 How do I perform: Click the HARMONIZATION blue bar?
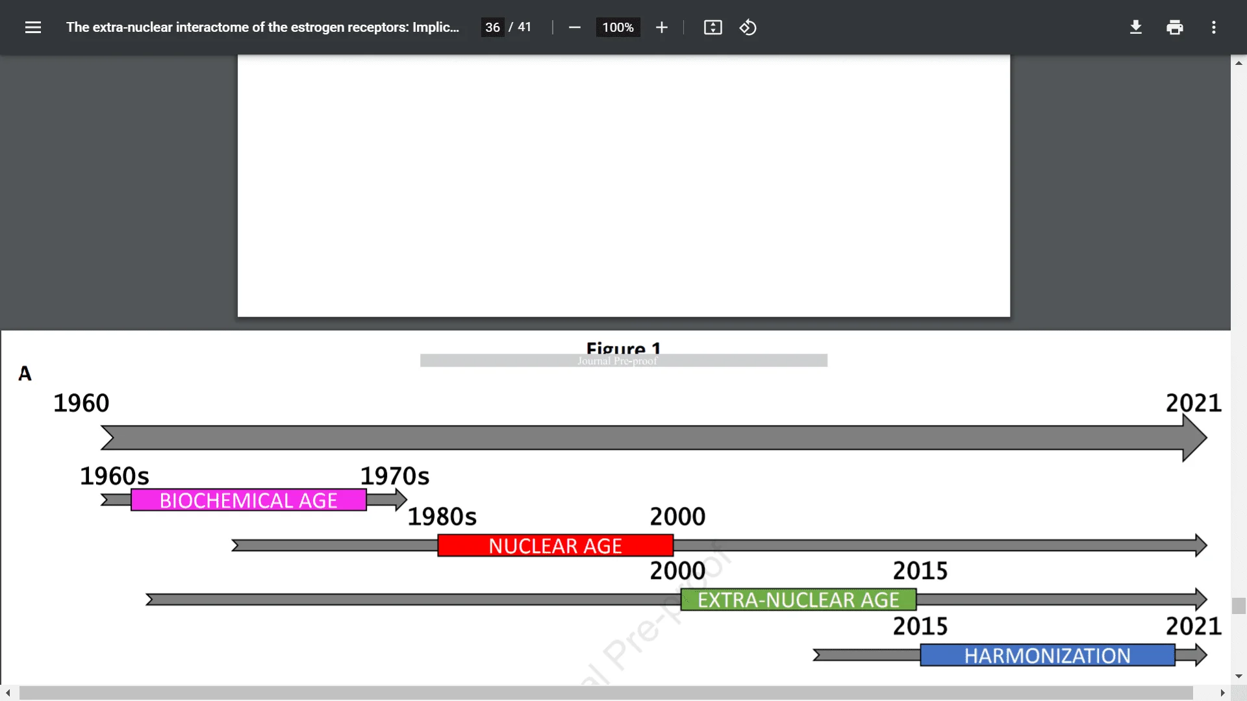pyautogui.click(x=1048, y=656)
